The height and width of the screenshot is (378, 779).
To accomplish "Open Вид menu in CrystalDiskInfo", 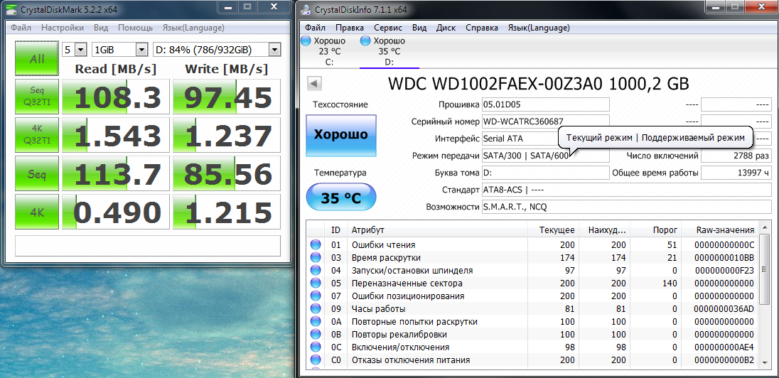I will (419, 28).
